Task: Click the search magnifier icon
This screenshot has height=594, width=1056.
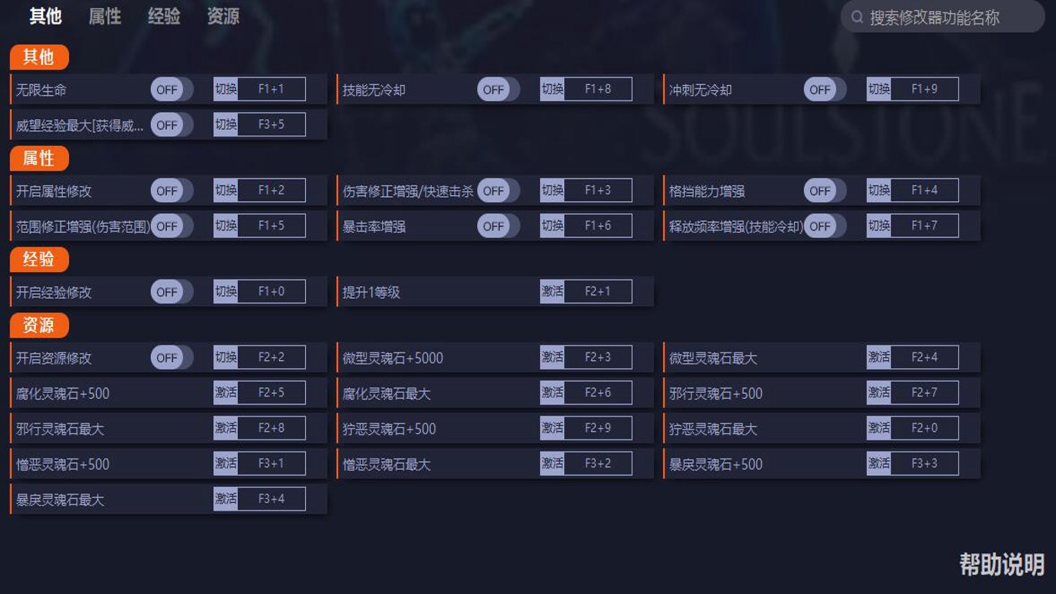Action: click(857, 18)
